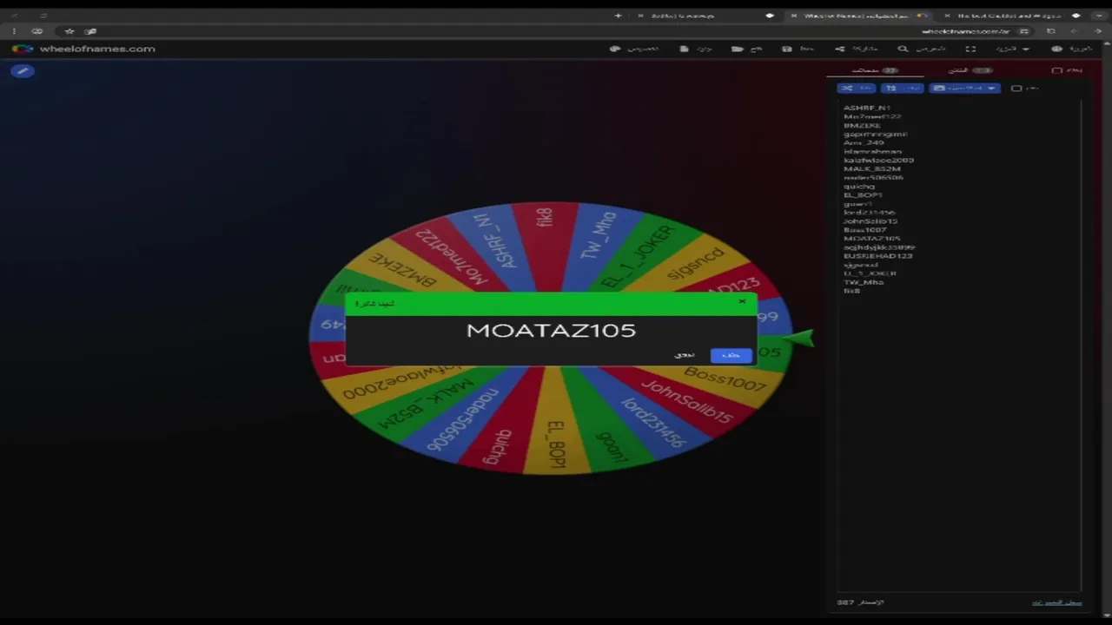Screen dimensions: 1112x625
Task: Toggle the Advanced checkbox above entries
Action: point(1016,88)
